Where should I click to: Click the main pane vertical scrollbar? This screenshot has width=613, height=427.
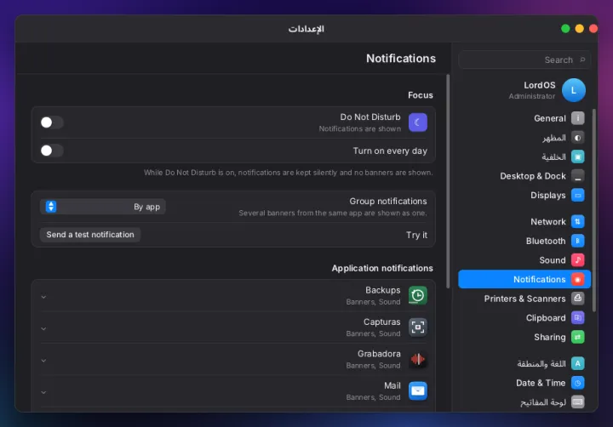point(448,181)
